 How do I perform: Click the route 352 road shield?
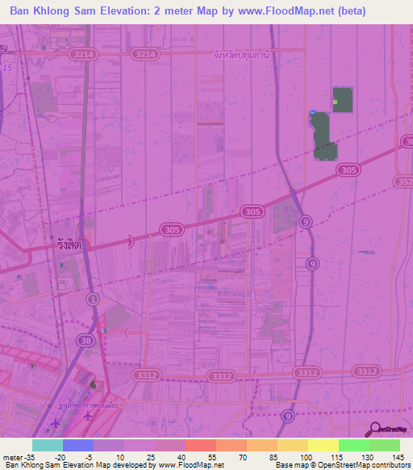[x=404, y=182]
